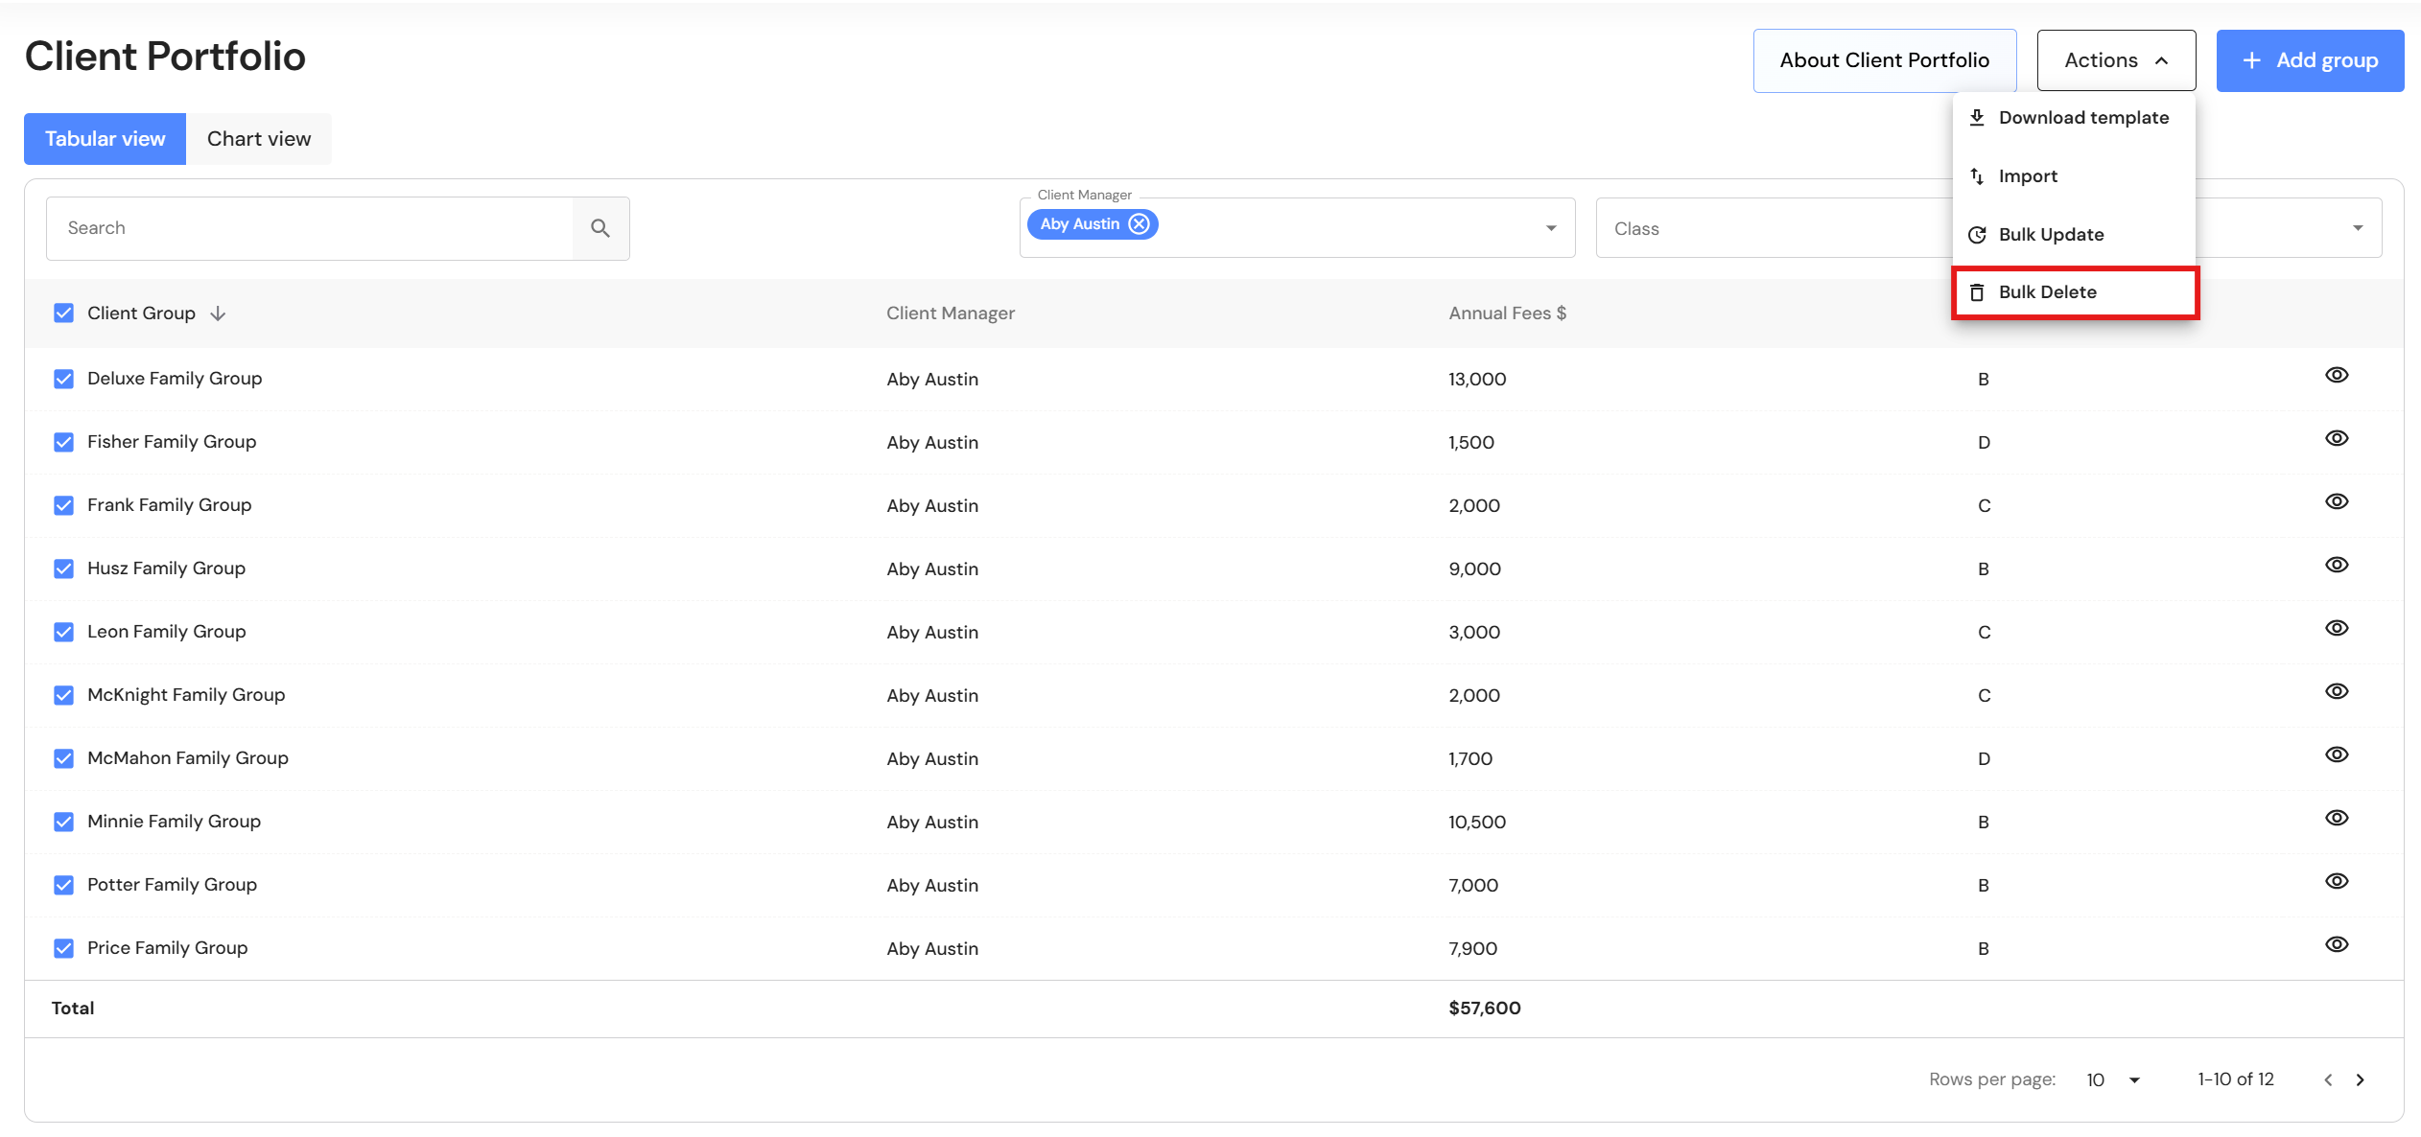Remove the Aby Austin filter chip
Screen dimensions: 2421x1137
click(1139, 224)
